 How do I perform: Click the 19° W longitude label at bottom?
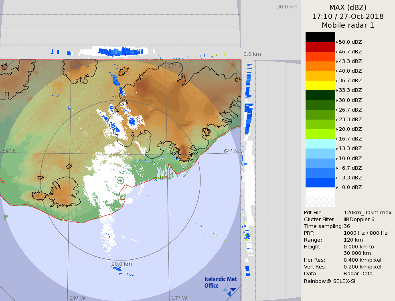click(77, 298)
